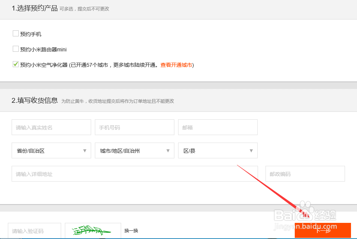Open the 省份/自治区 dropdown
The image size is (357, 239).
(51, 150)
